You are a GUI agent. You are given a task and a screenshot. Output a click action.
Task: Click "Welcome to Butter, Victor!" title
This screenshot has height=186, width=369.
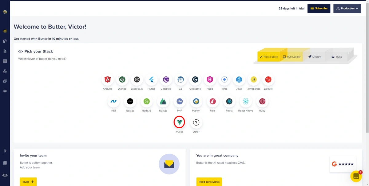point(50,27)
